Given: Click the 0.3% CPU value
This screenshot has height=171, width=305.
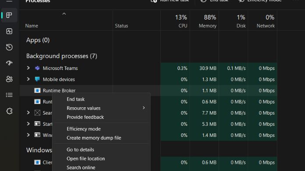Looking at the screenshot, I should coord(182,68).
